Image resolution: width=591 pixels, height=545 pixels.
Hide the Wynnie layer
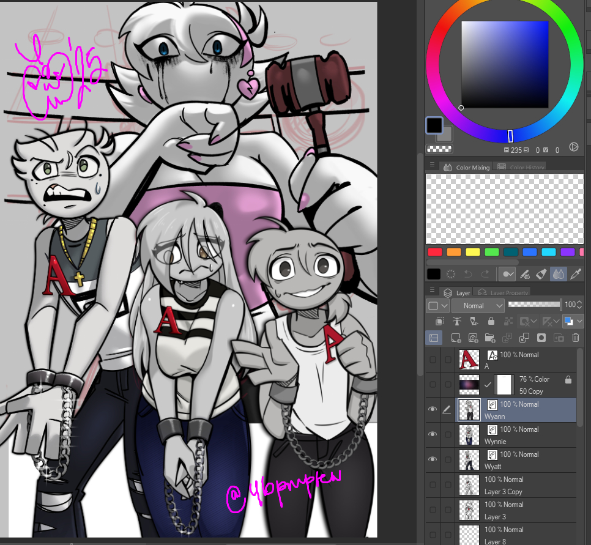433,434
